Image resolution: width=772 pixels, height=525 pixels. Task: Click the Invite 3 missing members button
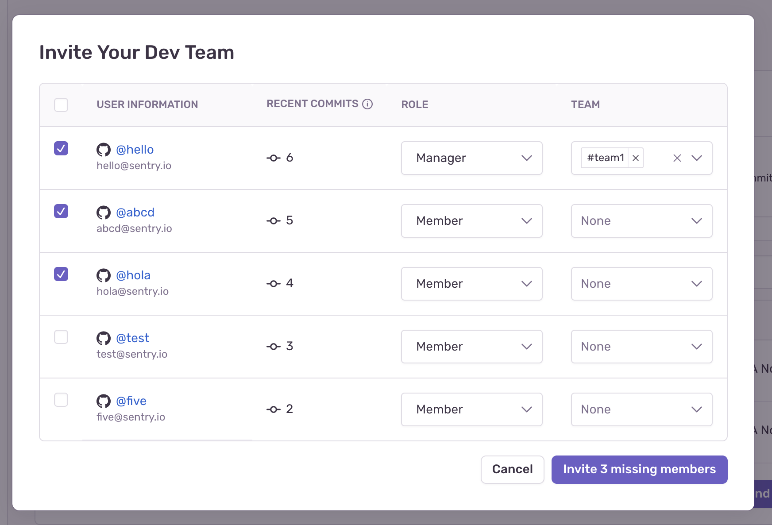tap(639, 469)
